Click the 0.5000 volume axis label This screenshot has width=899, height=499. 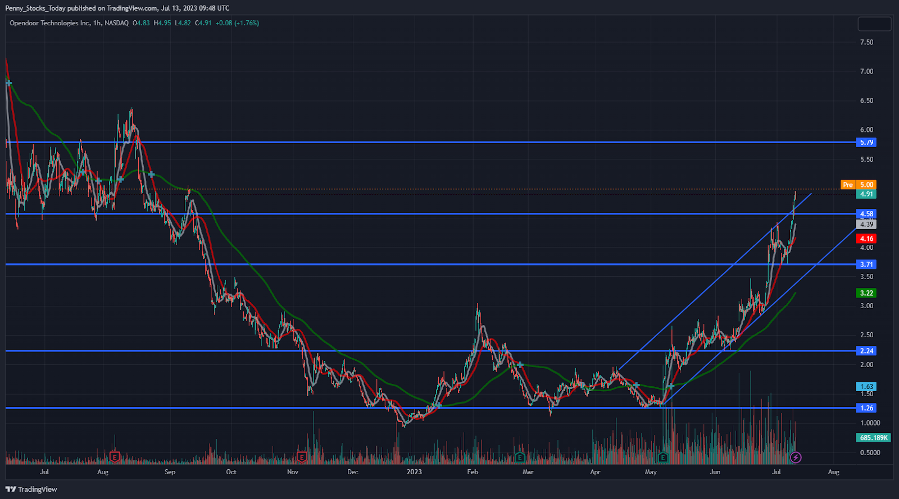coord(870,452)
